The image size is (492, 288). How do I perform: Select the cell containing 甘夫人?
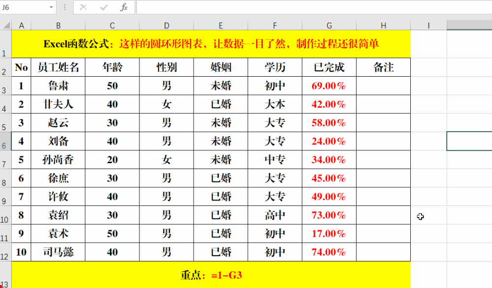58,104
